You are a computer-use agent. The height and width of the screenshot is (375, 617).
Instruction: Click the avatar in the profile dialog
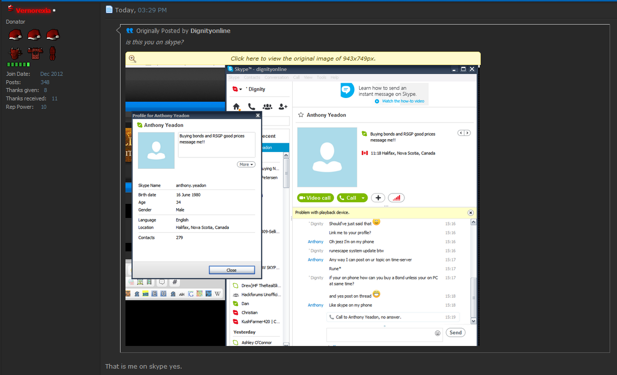point(156,151)
